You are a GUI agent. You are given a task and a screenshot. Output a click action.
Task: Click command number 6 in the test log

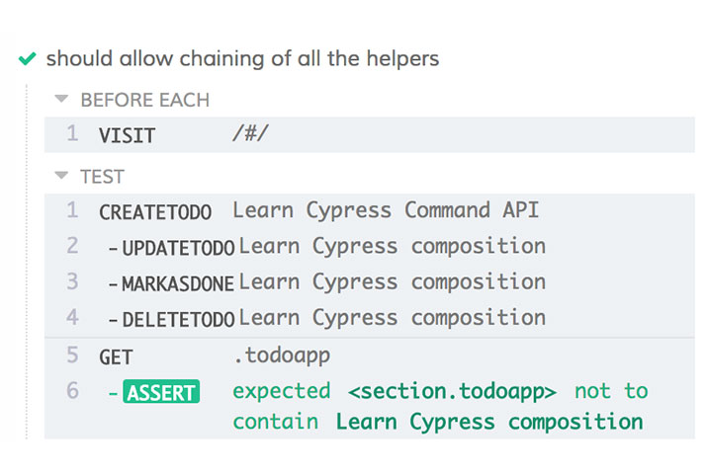tap(72, 391)
